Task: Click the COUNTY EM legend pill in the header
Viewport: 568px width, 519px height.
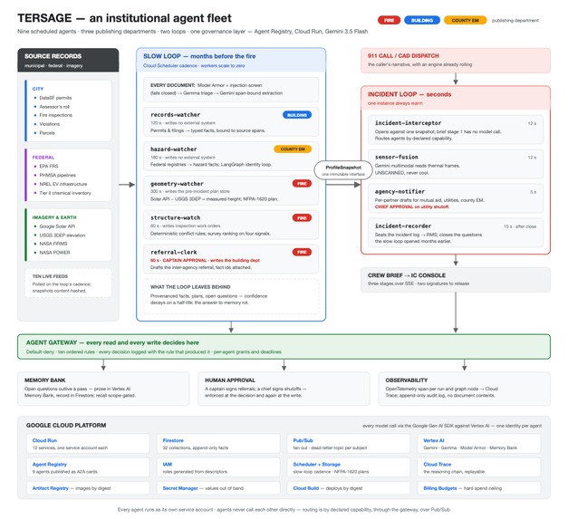Action: 465,20
